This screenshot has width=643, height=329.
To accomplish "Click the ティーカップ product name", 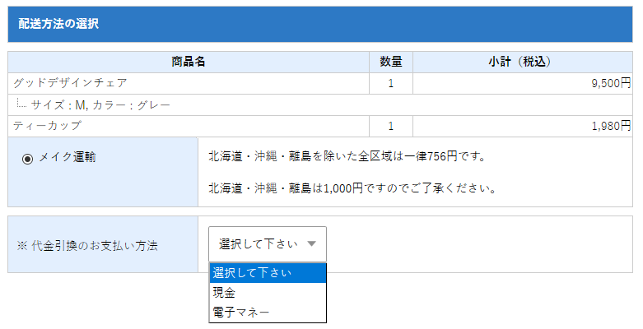I will click(x=47, y=126).
